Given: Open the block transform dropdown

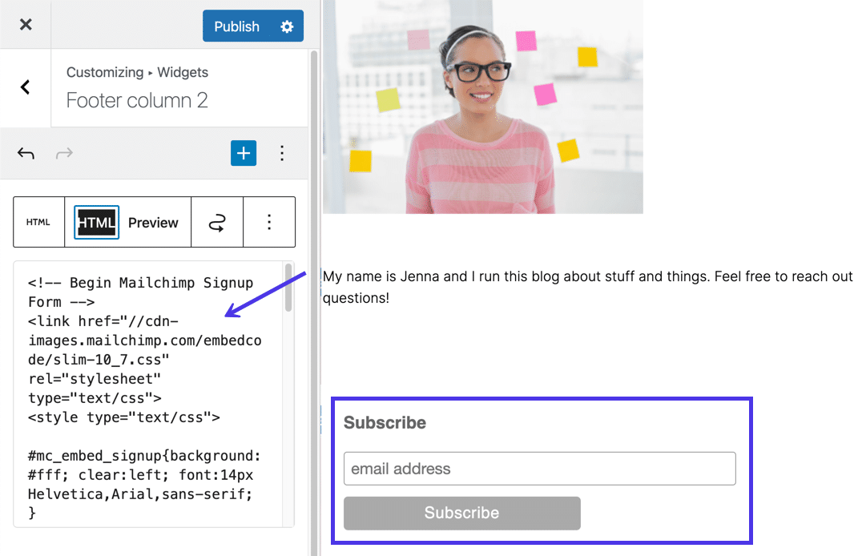Looking at the screenshot, I should point(217,222).
